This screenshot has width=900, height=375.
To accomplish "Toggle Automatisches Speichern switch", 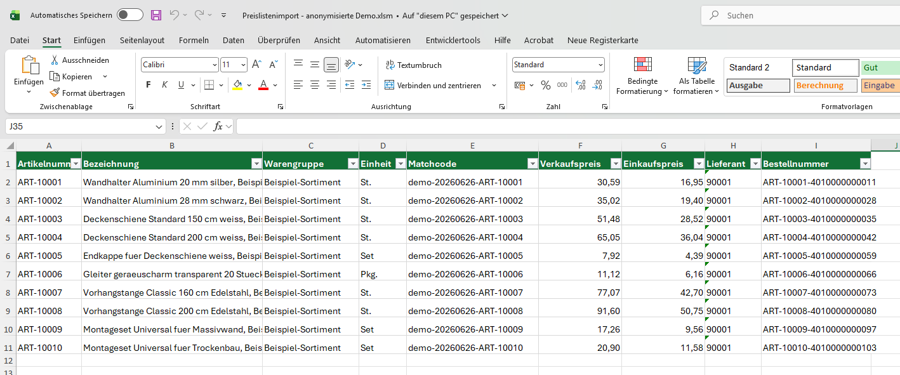I will pos(130,15).
